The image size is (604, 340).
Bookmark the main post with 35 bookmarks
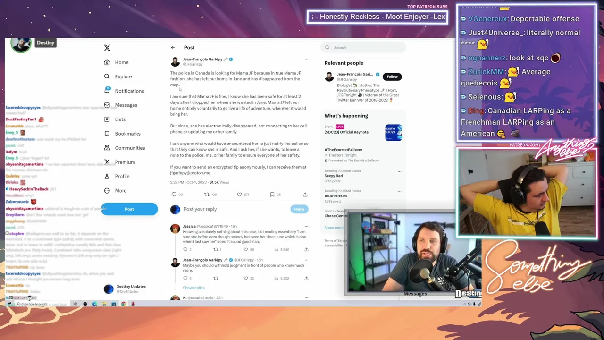tap(272, 195)
